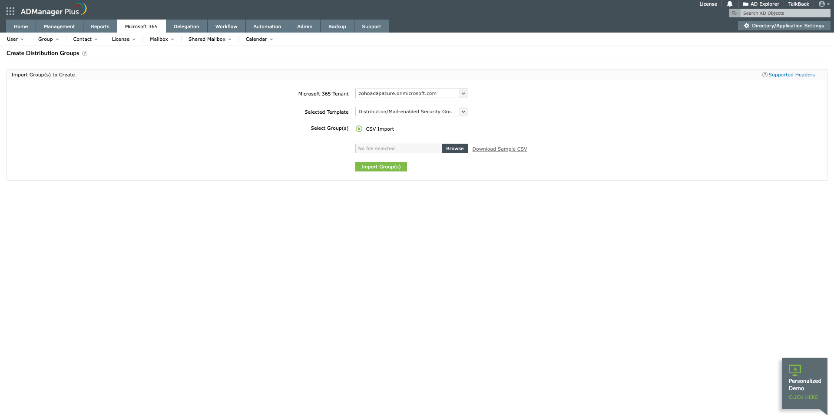This screenshot has width=834, height=418.
Task: Select the Microsoft 365 tab
Action: pyautogui.click(x=141, y=26)
